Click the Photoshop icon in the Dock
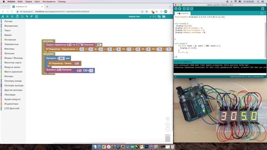 click(146, 147)
